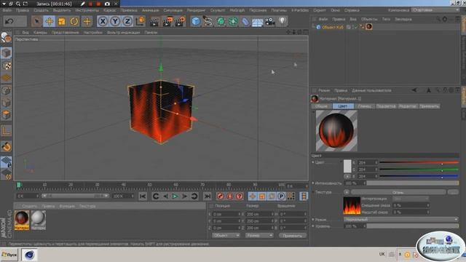This screenshot has height=262, width=466.
Task: Activate the Scale tool
Action: point(61,21)
